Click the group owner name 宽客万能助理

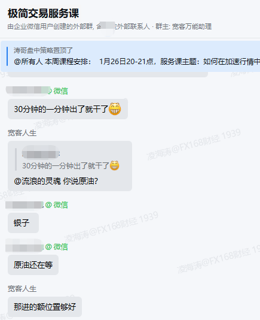[x=192, y=26]
